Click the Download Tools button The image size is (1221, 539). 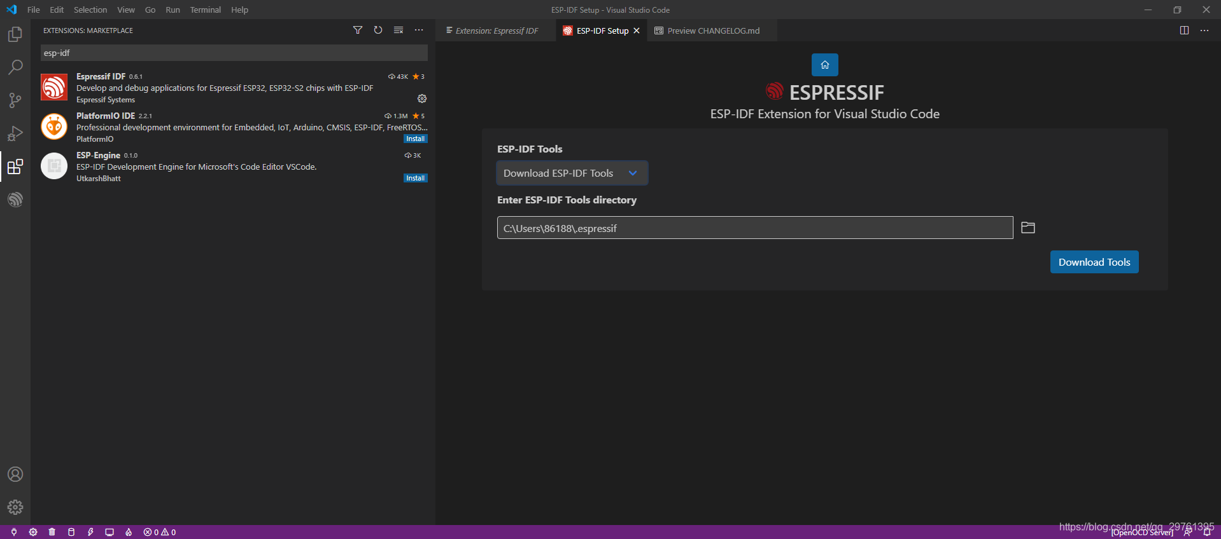(x=1094, y=262)
